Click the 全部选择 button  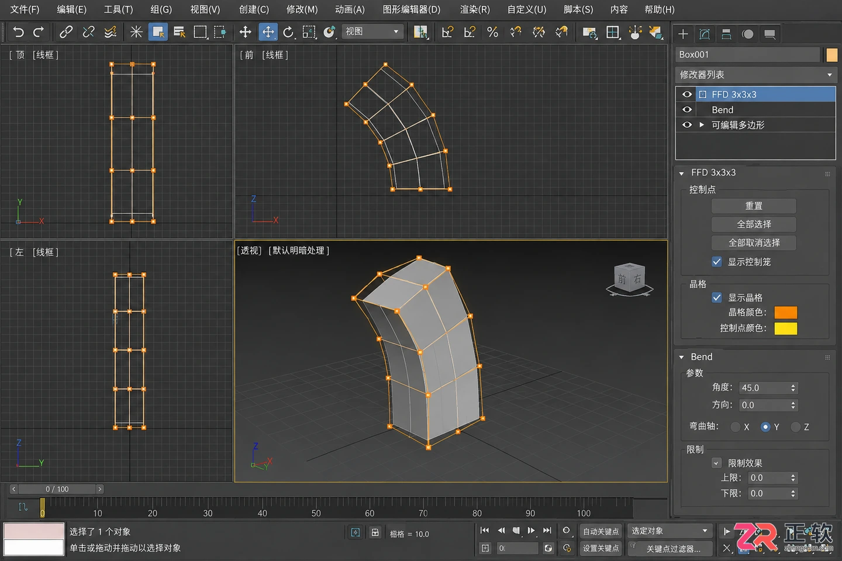(x=754, y=224)
